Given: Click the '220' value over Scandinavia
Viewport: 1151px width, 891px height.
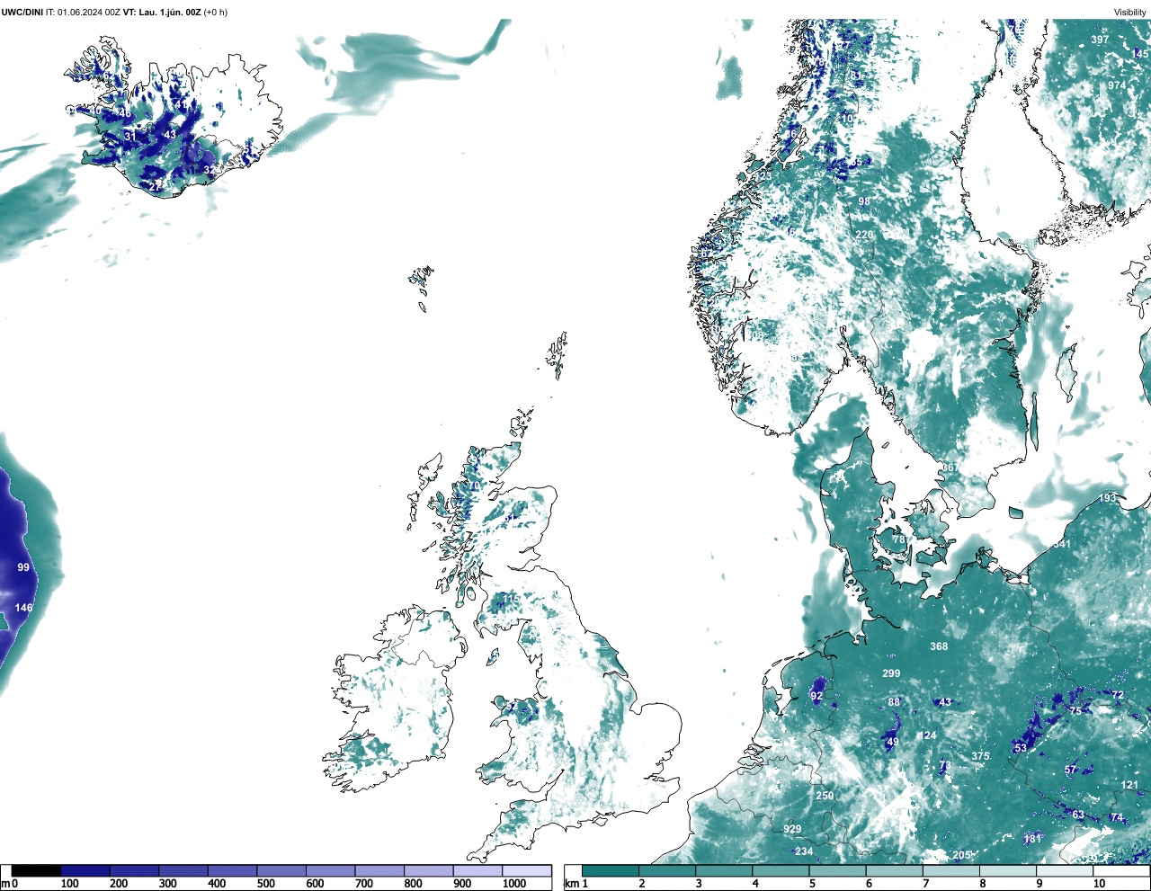Looking at the screenshot, I should (864, 235).
